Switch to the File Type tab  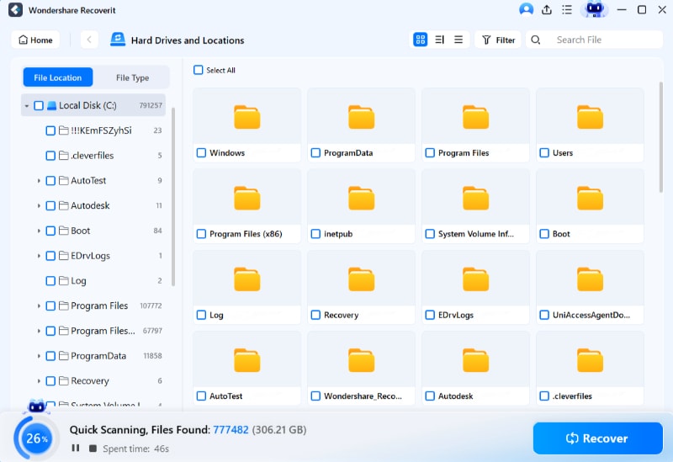pos(132,77)
